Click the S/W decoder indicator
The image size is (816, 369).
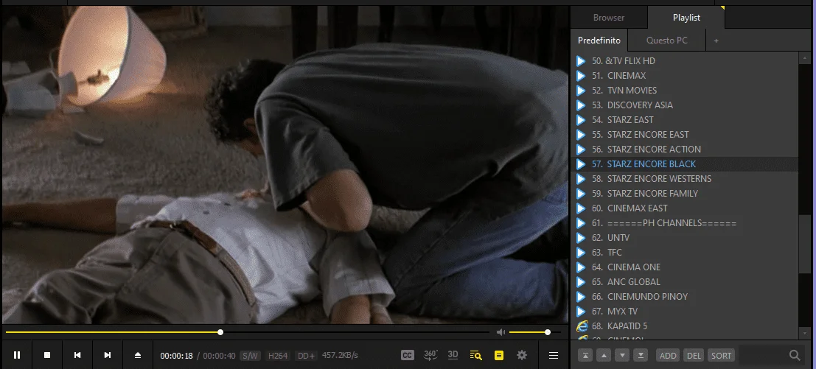251,356
